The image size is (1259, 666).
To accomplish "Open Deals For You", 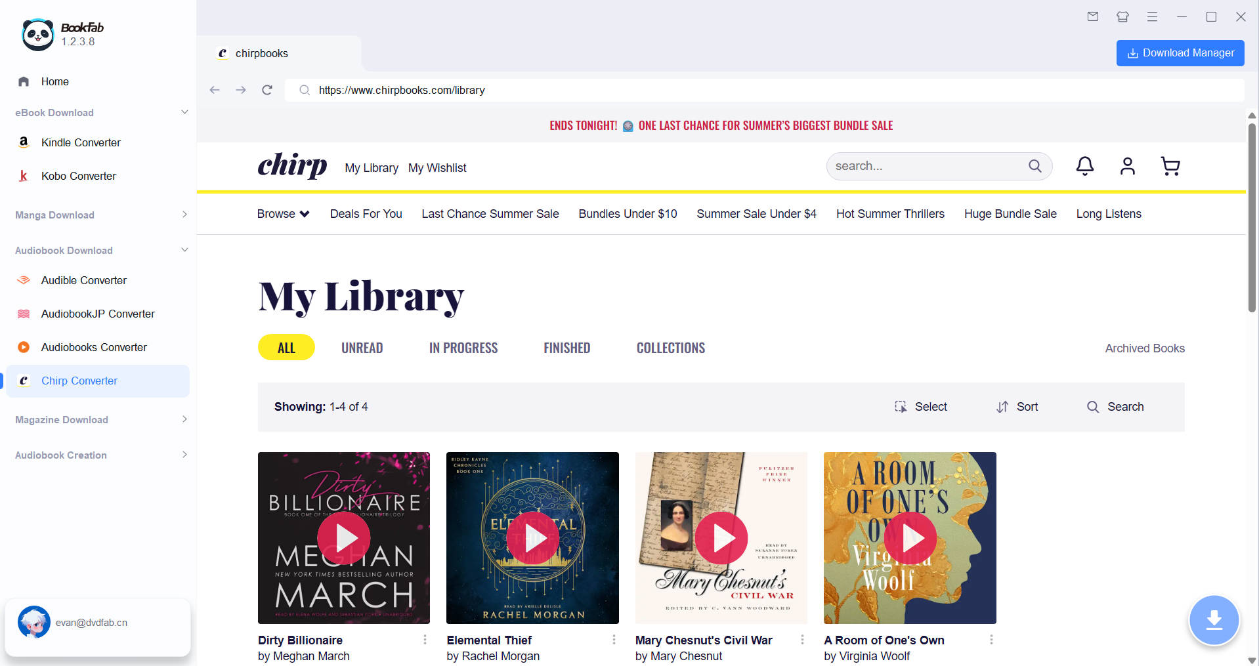I will [366, 214].
